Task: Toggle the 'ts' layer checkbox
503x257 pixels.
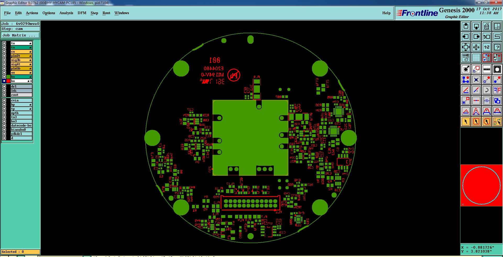Action: (4, 47)
